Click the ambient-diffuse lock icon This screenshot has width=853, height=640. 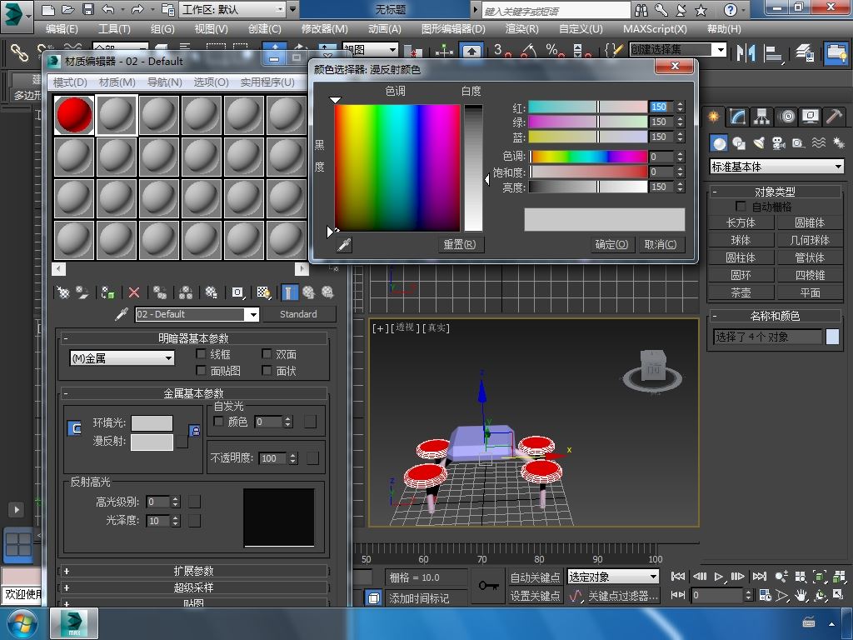tap(194, 431)
